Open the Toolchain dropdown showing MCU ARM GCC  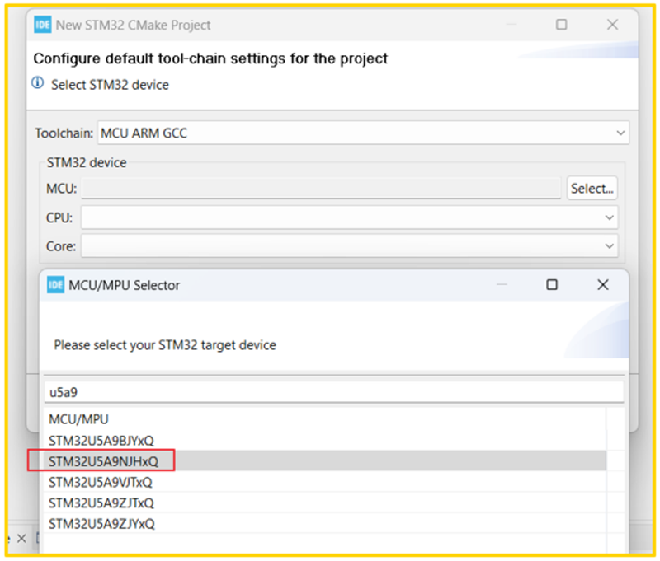363,133
